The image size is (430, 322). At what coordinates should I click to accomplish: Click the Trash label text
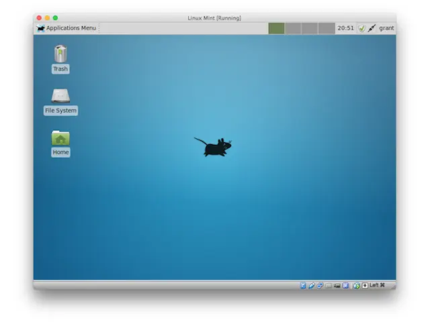tap(60, 68)
